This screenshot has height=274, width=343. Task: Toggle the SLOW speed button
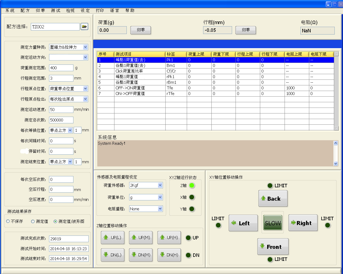[x=273, y=223]
